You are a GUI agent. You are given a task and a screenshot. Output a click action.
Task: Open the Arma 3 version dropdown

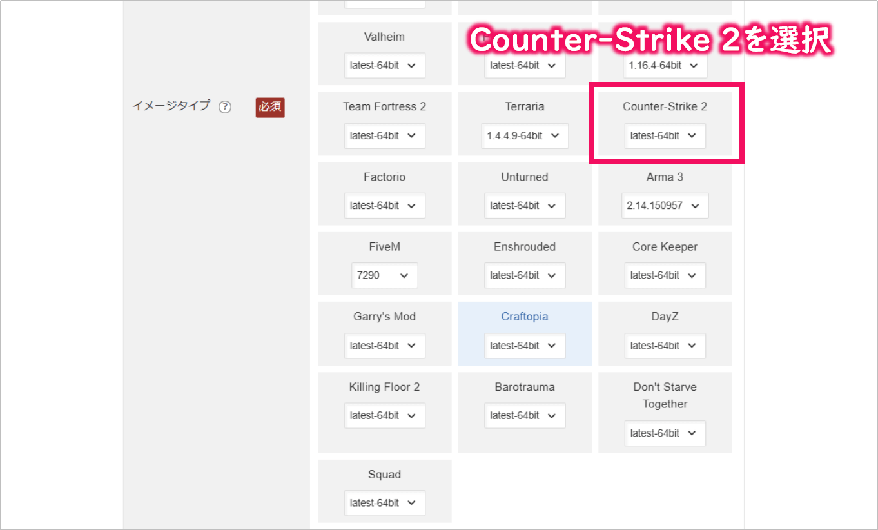point(665,205)
